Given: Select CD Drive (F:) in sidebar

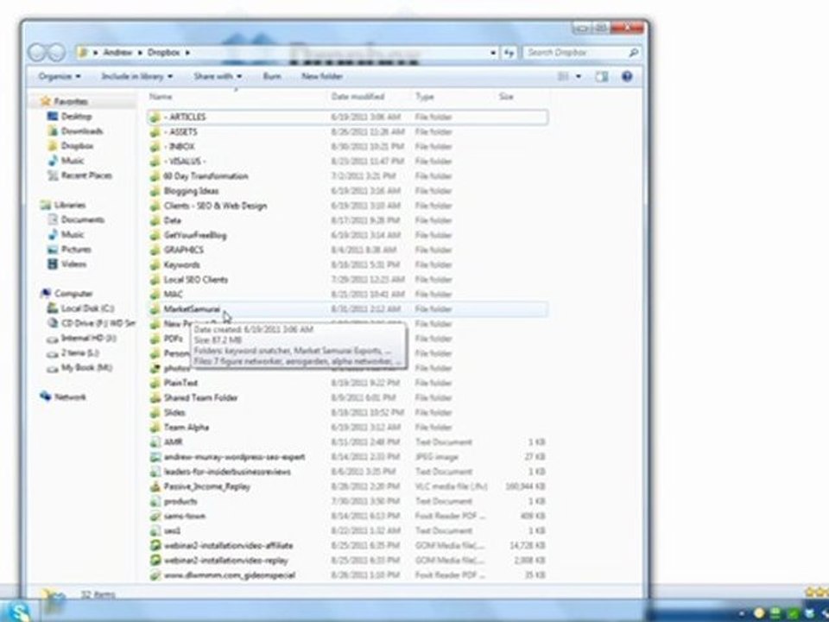Looking at the screenshot, I should (98, 322).
